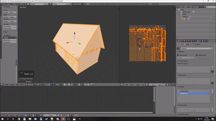Open the Render menu
This screenshot has height=121, width=216.
coord(11,4)
